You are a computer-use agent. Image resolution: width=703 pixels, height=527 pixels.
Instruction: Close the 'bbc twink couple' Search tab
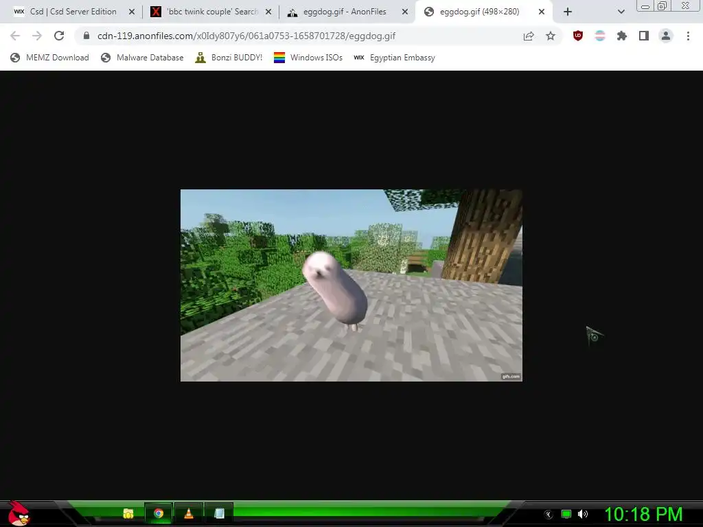[268, 12]
